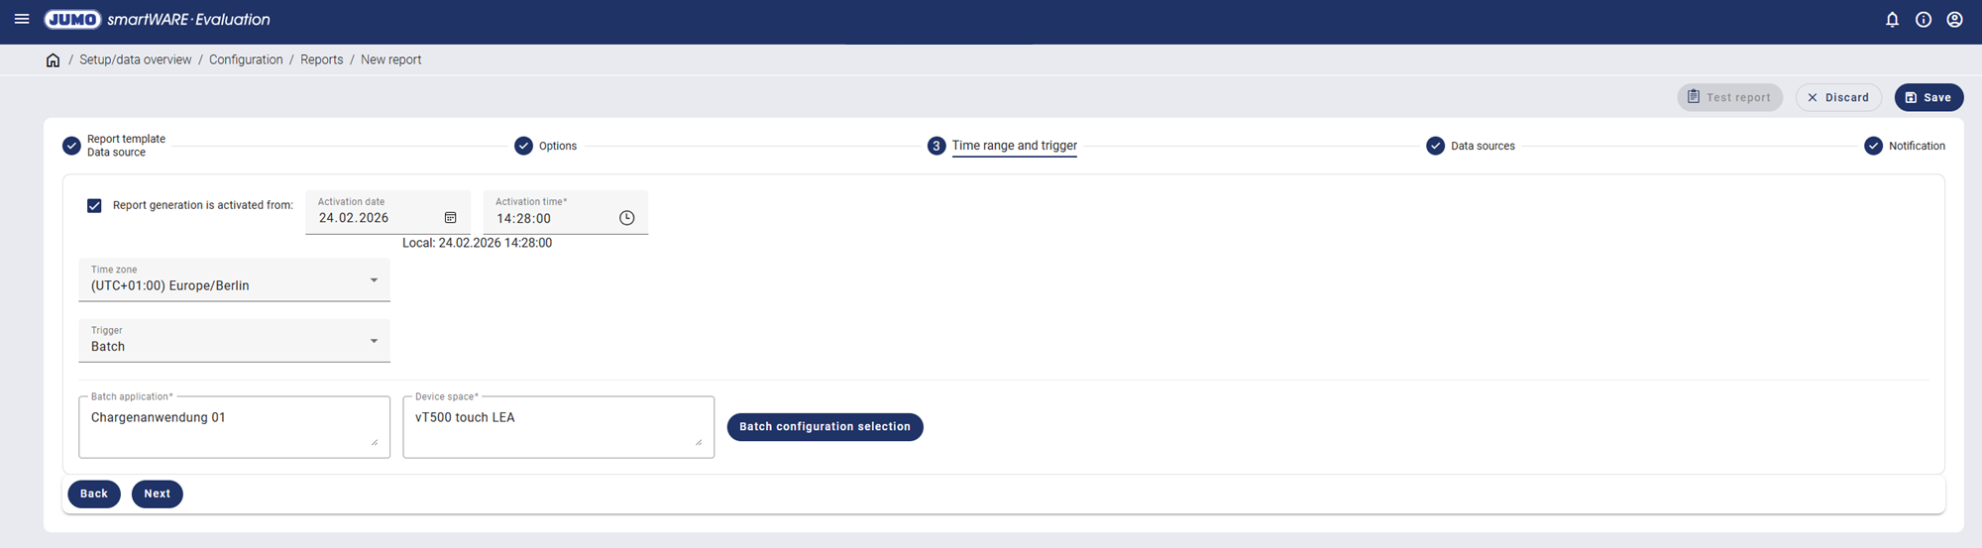Image resolution: width=1982 pixels, height=548 pixels.
Task: Save the new report
Action: 1928,97
